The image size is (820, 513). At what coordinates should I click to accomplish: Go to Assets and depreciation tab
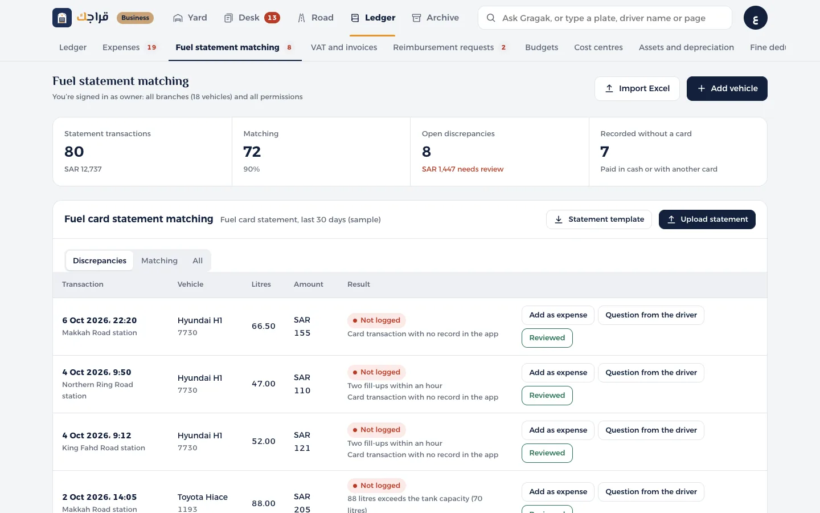pyautogui.click(x=686, y=47)
